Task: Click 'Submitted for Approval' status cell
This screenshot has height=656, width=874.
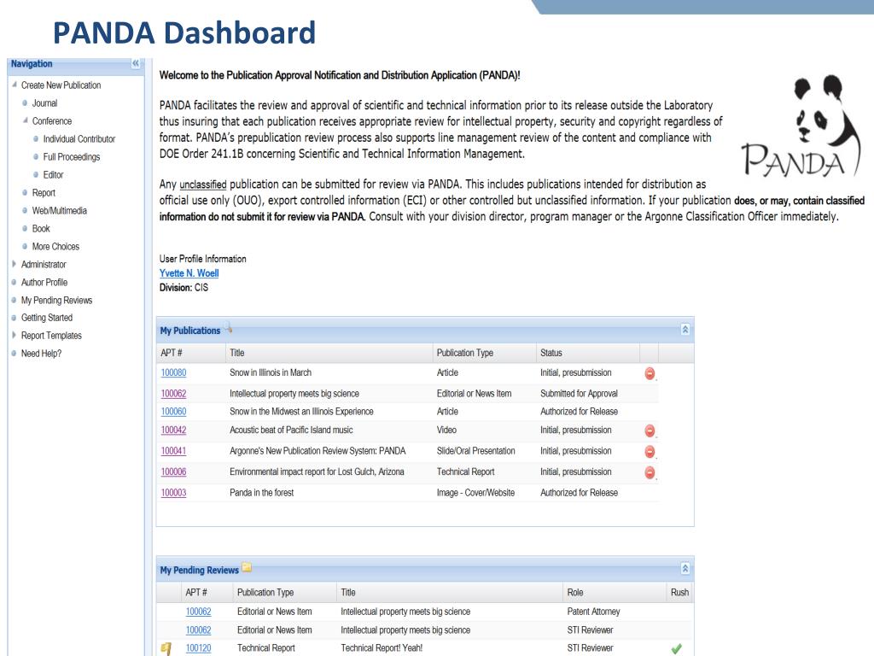Action: (579, 393)
